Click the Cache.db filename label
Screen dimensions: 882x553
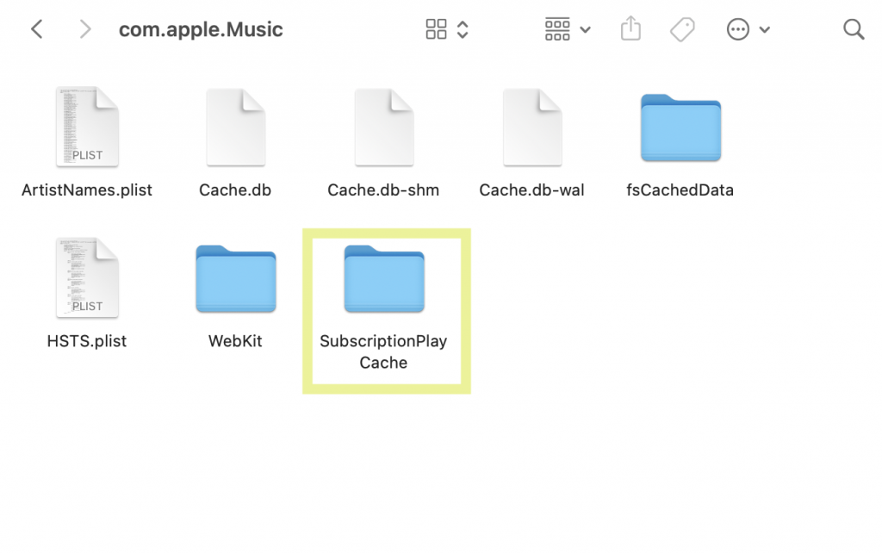pyautogui.click(x=235, y=190)
